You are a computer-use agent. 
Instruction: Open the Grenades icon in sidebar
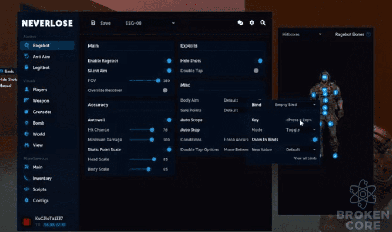[x=26, y=112]
